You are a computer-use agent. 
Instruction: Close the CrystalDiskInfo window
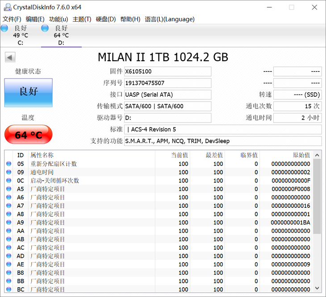click(x=314, y=7)
